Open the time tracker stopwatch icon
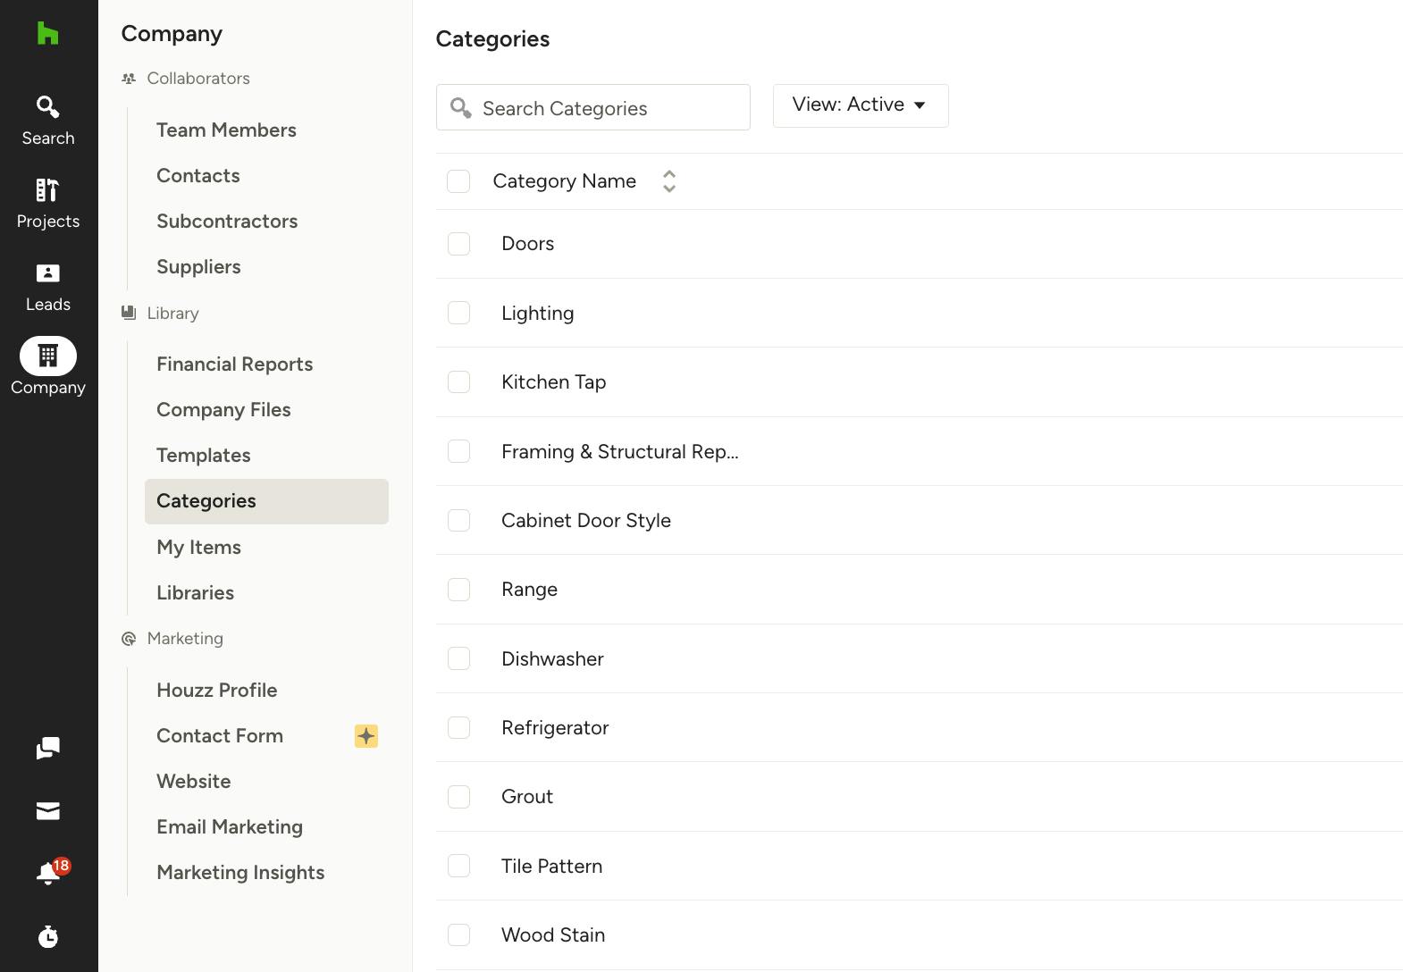The height and width of the screenshot is (972, 1403). pos(48,936)
